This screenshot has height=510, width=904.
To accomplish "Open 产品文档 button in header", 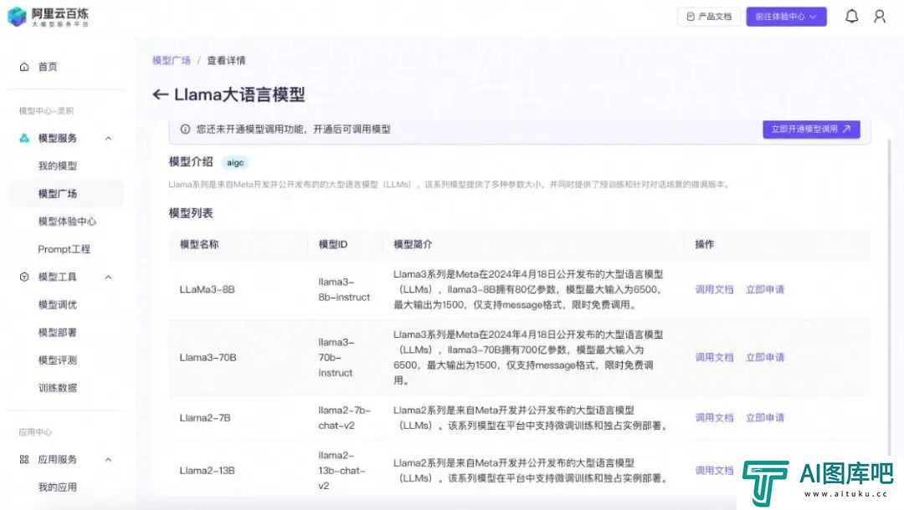I will pos(708,16).
